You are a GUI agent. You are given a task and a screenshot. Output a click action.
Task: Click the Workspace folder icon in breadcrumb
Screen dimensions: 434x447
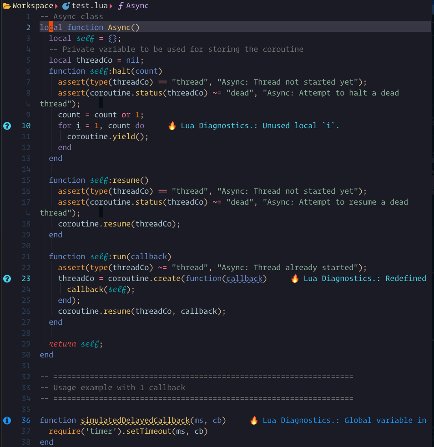(7, 6)
